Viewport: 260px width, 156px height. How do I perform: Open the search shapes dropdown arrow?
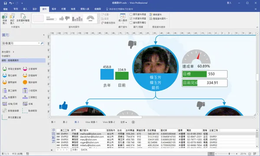(39, 43)
